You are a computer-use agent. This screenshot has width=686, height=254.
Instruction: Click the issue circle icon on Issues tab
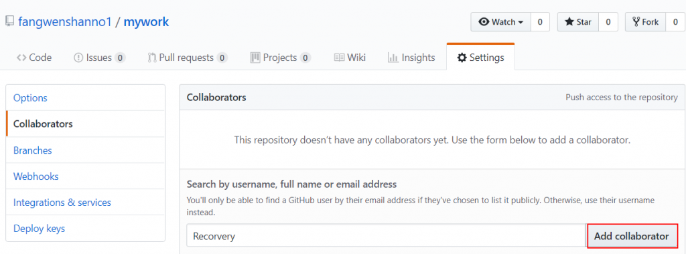(78, 57)
